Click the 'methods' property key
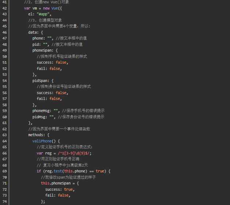230x205 pixels. [36, 135]
